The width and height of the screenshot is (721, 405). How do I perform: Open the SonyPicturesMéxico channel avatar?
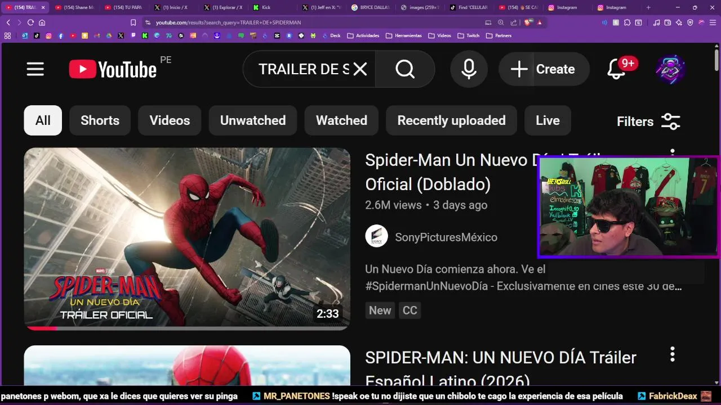coord(376,236)
